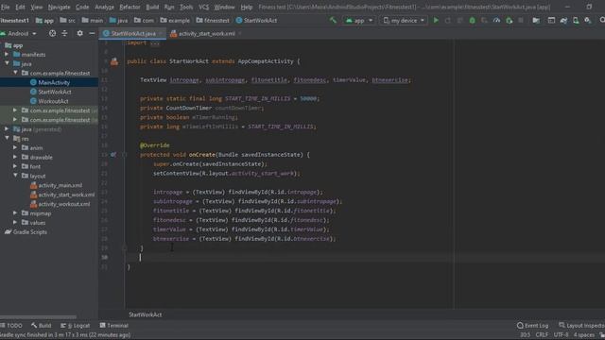
Task: Select activity_main.xml in layout folder
Action: [x=60, y=185]
